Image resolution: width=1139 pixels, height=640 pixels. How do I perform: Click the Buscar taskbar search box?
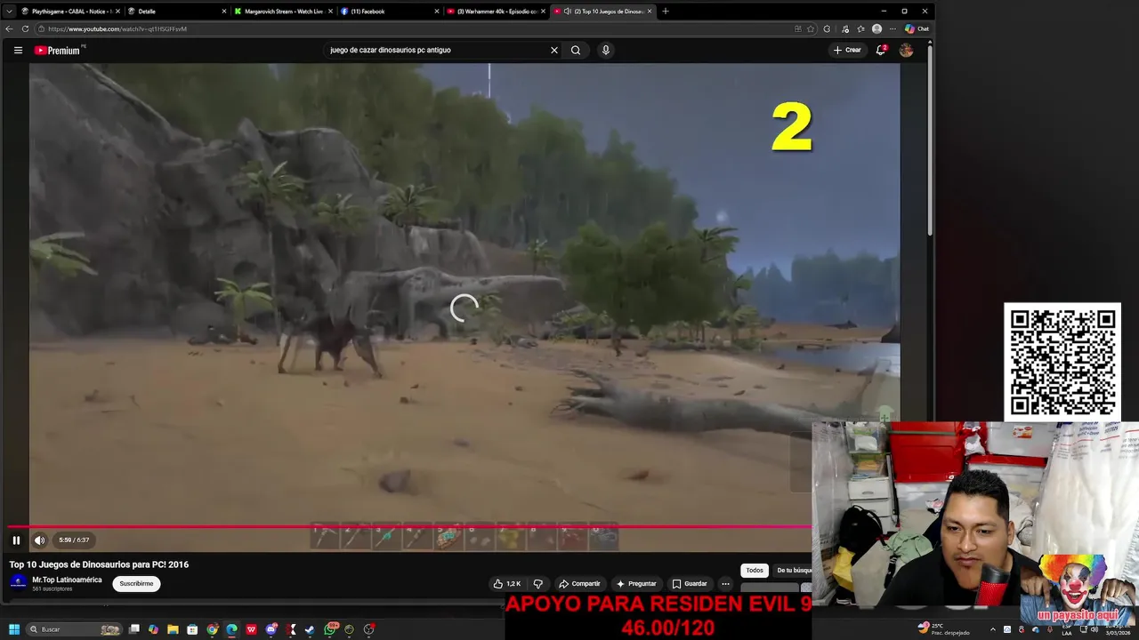pyautogui.click(x=74, y=629)
